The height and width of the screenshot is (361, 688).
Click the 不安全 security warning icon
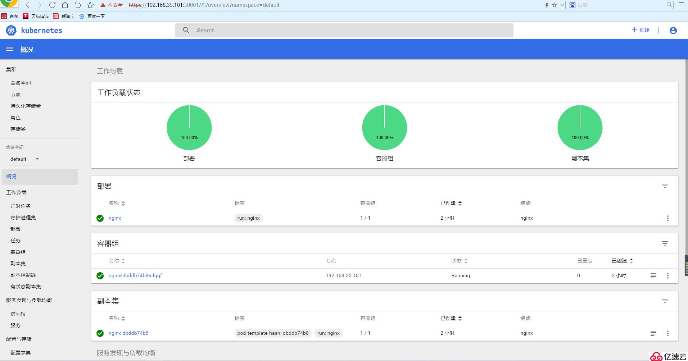coord(103,5)
